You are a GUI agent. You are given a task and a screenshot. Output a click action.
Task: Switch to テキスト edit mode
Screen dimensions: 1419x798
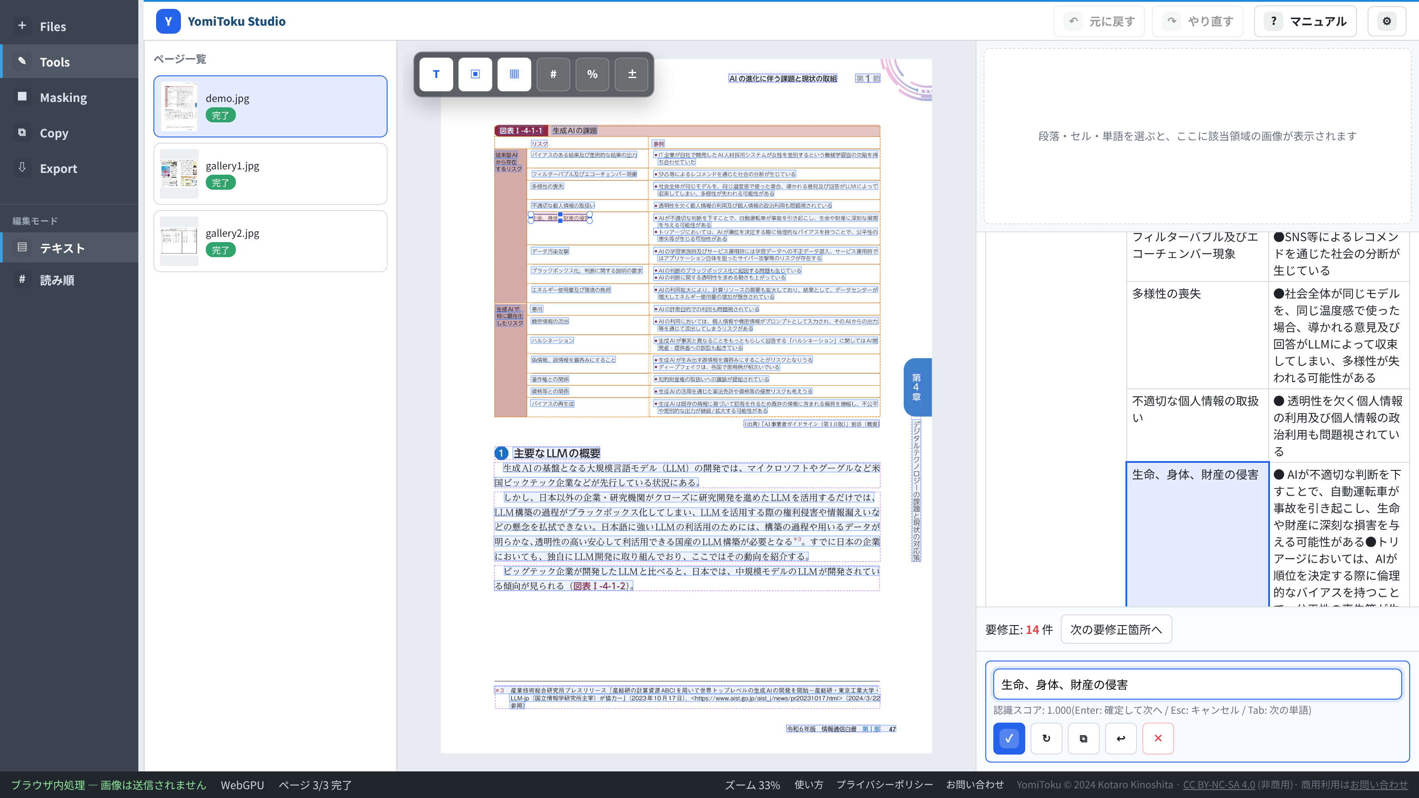click(69, 248)
